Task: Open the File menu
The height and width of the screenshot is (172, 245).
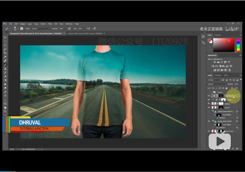Action: [x=11, y=24]
